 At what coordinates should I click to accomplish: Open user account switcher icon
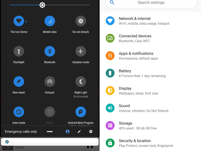[67, 131]
